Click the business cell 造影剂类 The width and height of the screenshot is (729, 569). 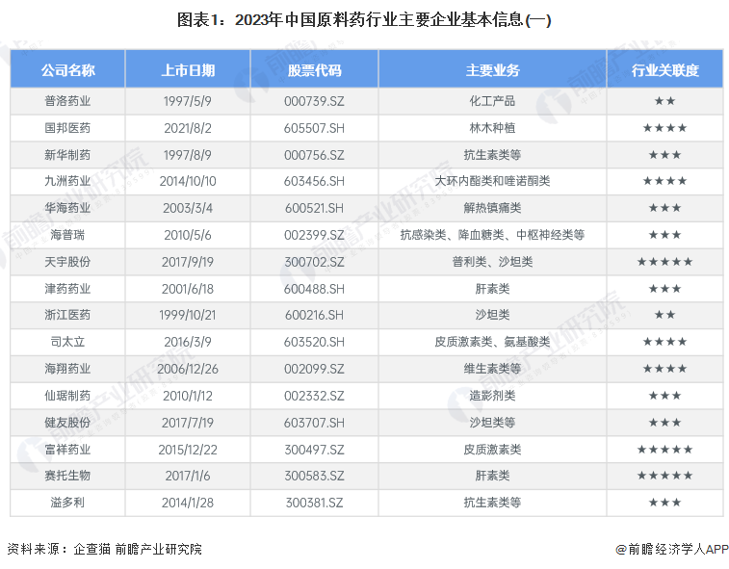(492, 396)
